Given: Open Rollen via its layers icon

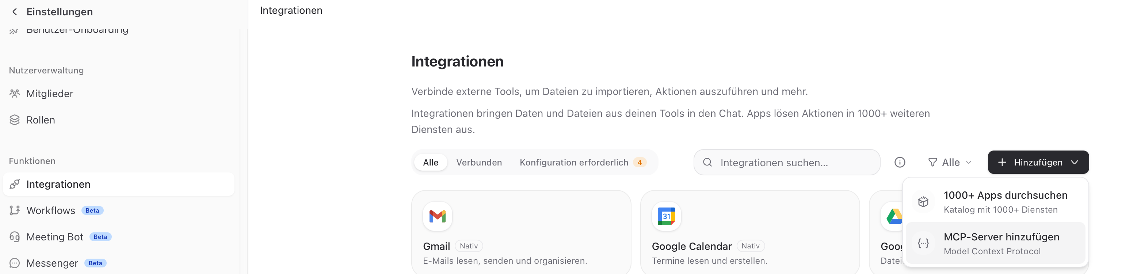Looking at the screenshot, I should (15, 120).
